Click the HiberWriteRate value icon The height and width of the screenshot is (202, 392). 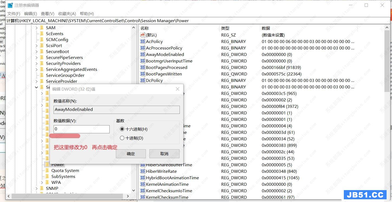click(143, 171)
